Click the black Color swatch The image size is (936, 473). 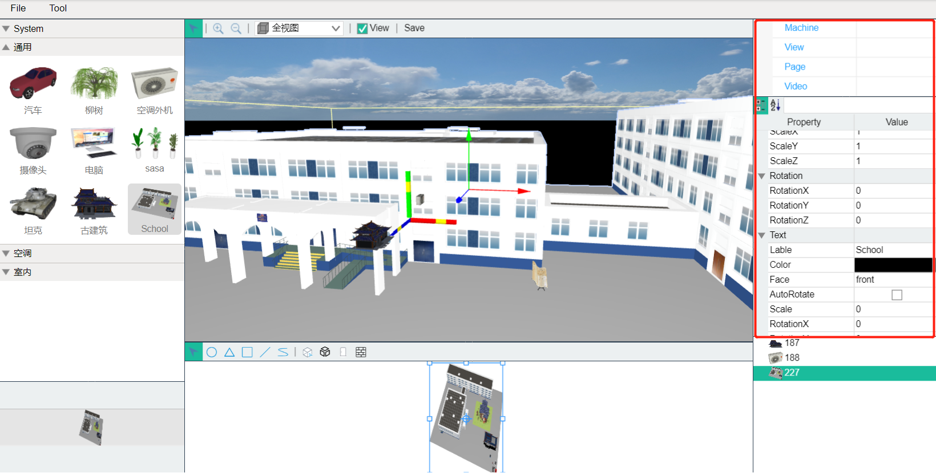pos(893,265)
